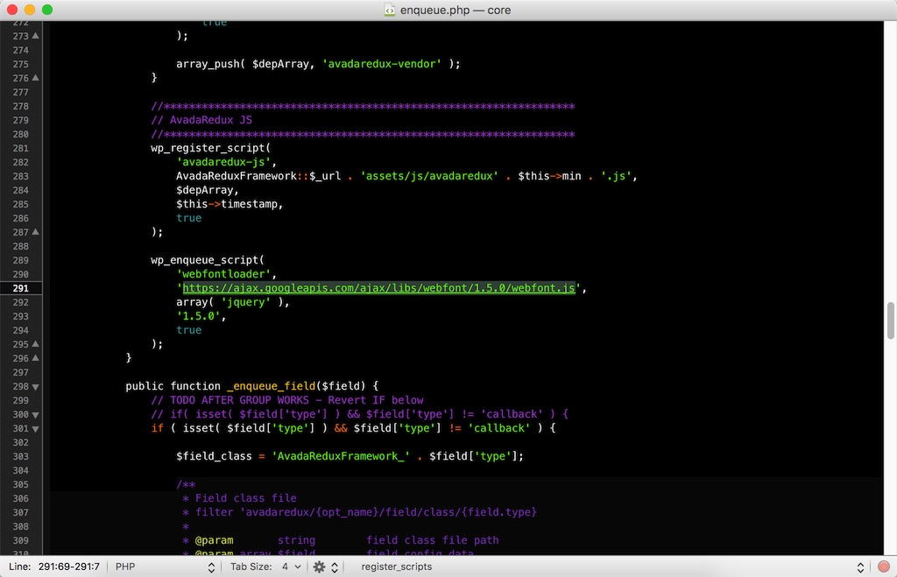Screen dimensions: 897x577
Task: Open the register_scripts symbol dropdown
Action: 613,566
